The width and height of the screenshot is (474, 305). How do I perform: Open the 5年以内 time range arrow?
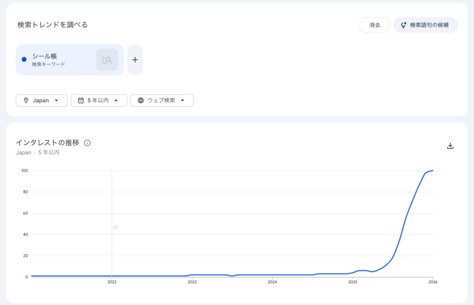click(116, 100)
